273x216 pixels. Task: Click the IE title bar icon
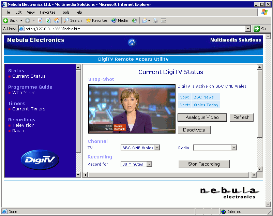tap(4, 4)
